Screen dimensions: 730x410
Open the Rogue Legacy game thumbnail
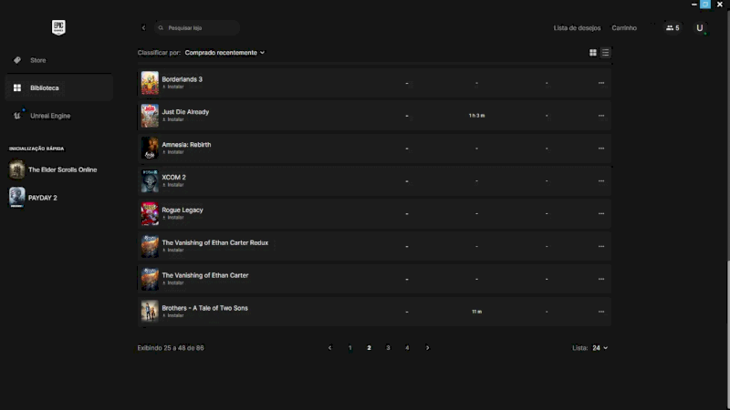click(150, 213)
